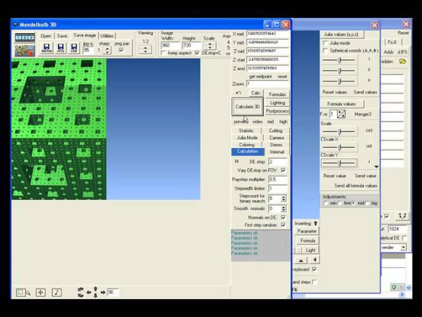Click the Viewing 1:2 spinner arrows
Image resolution: width=422 pixels, height=317 pixels.
pos(145,50)
